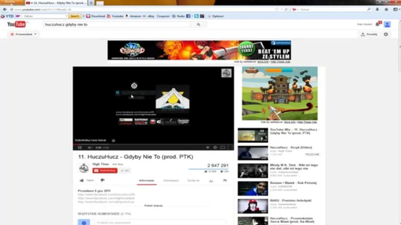401x225 pixels.
Task: Click the tower game sidebar advertisement
Action: (x=280, y=93)
